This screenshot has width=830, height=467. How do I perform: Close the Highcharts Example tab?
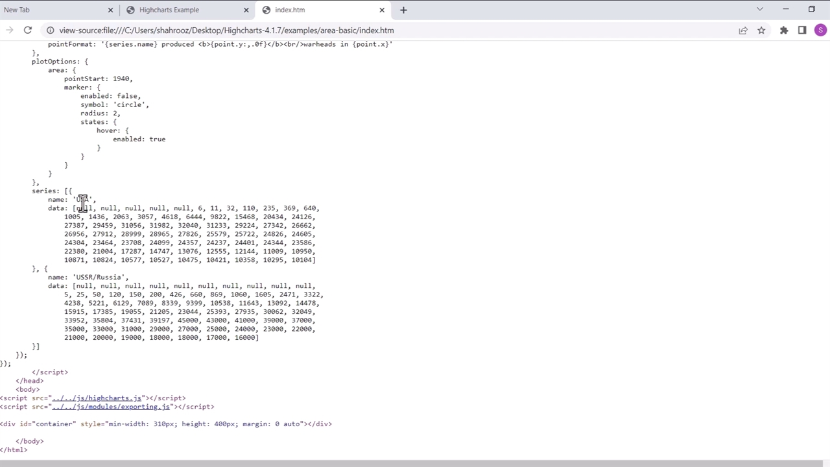(x=246, y=10)
